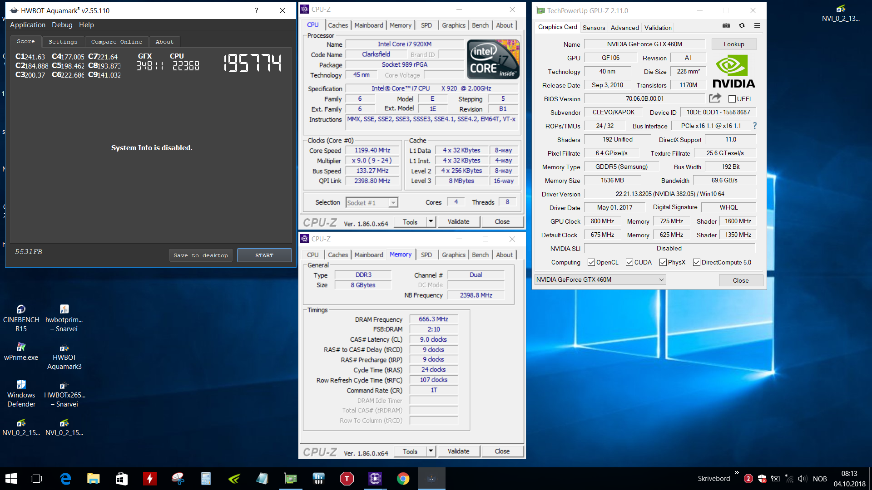872x490 pixels.
Task: Click the GPU Name field in GPU-Z
Action: click(644, 44)
